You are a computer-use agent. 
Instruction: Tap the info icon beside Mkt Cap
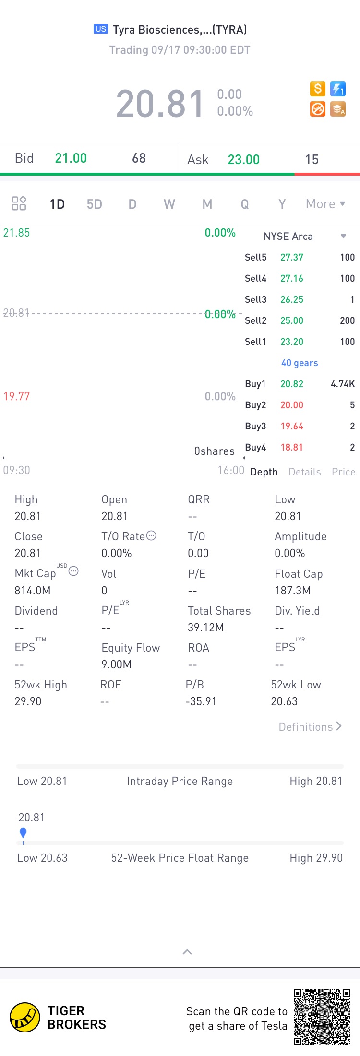[x=73, y=571]
